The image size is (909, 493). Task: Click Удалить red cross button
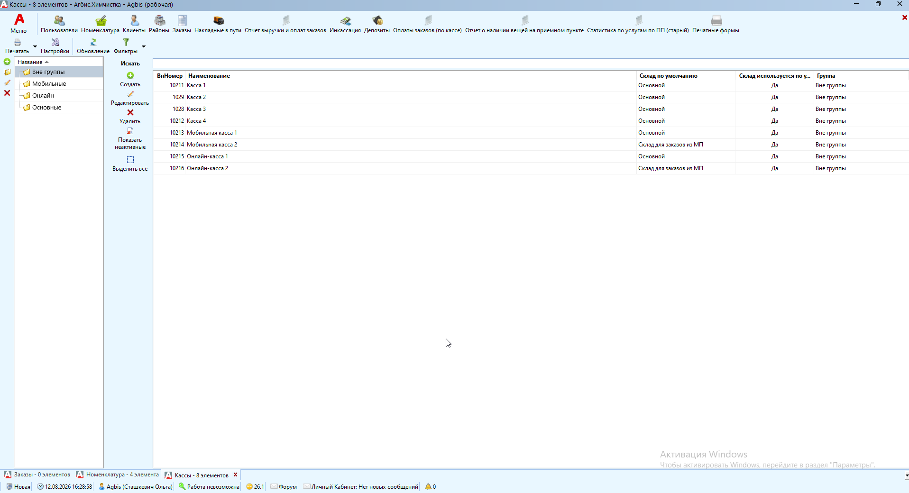[130, 117]
